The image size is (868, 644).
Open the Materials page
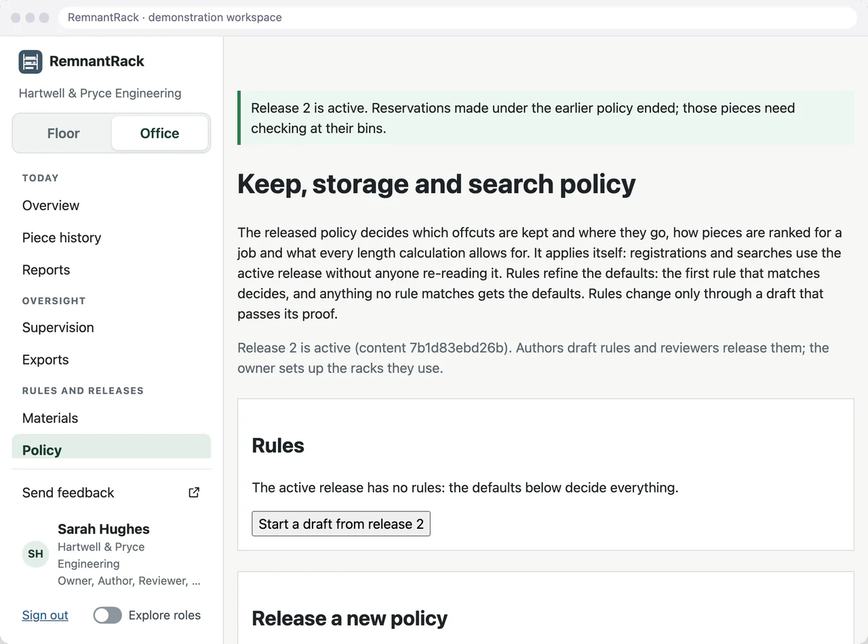tap(112, 418)
